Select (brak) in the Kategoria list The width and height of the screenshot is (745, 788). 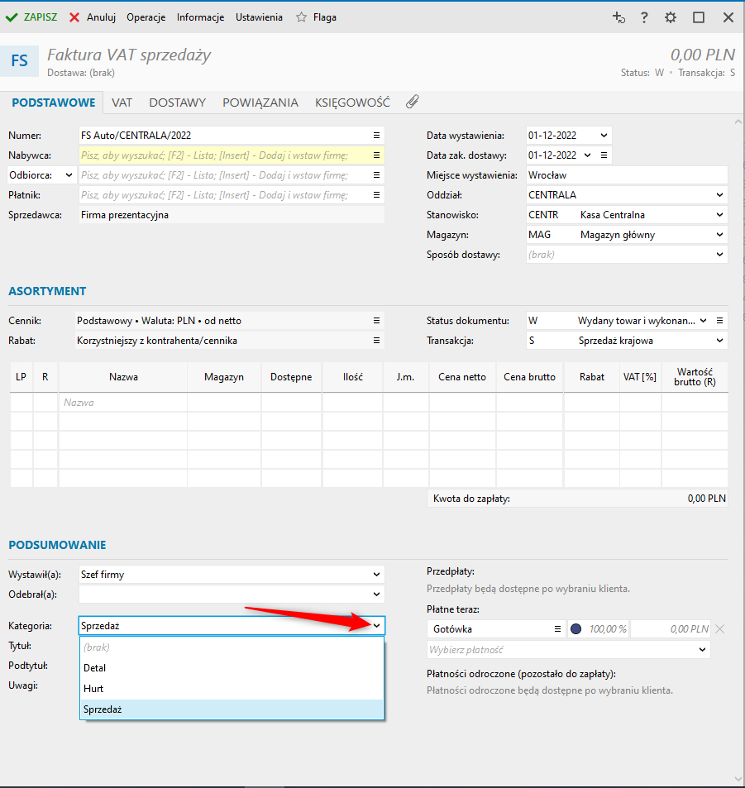click(232, 647)
